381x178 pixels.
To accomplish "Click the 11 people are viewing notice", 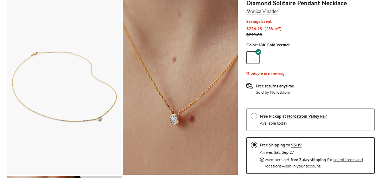I will (x=265, y=74).
